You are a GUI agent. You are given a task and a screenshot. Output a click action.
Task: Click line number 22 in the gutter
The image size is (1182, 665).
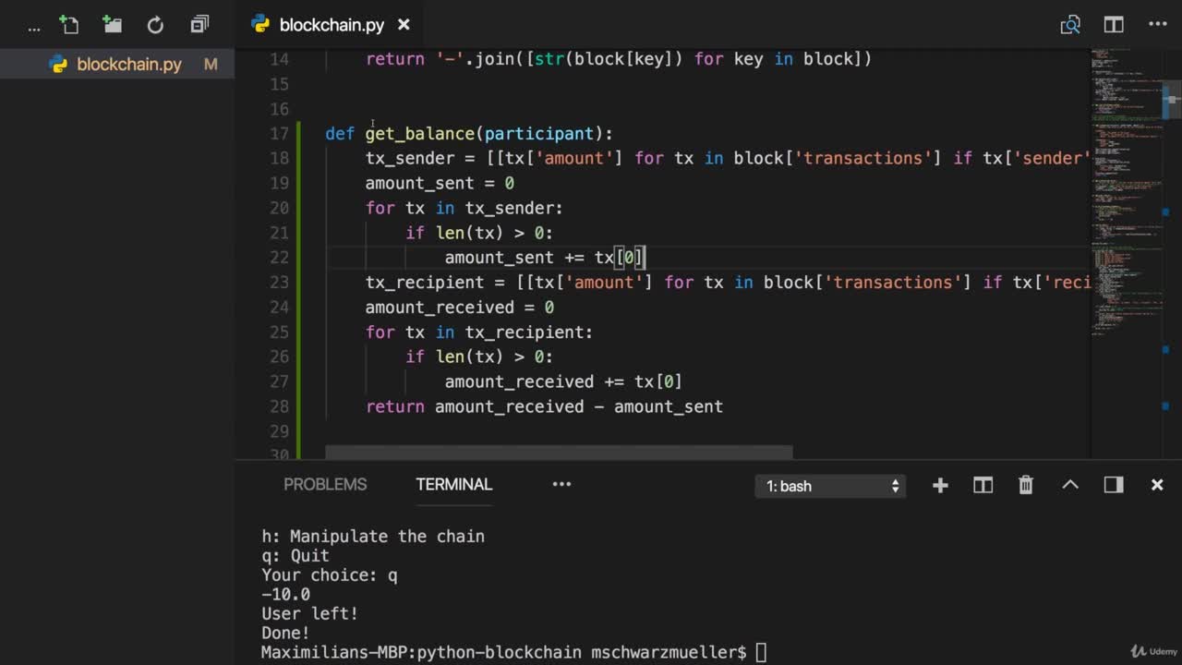(x=279, y=258)
